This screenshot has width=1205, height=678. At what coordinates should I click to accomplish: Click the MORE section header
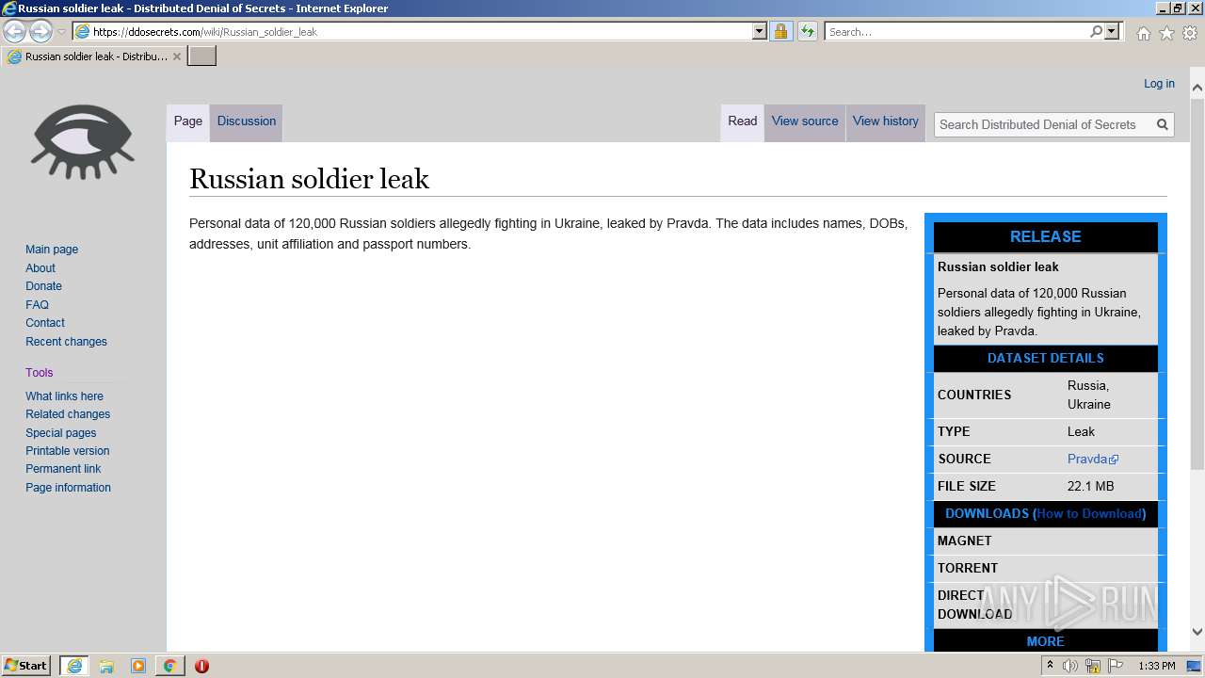(1046, 641)
